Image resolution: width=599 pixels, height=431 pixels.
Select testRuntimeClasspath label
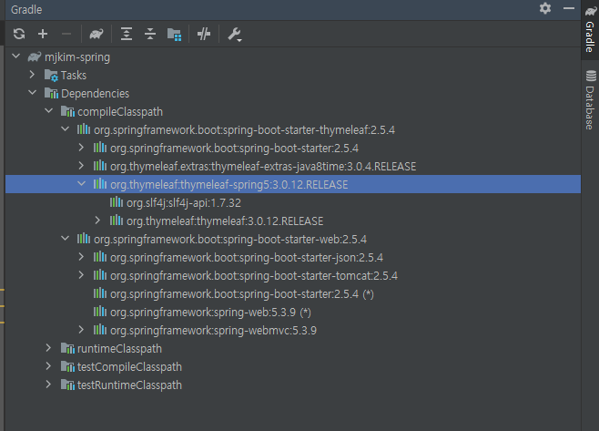pos(129,385)
